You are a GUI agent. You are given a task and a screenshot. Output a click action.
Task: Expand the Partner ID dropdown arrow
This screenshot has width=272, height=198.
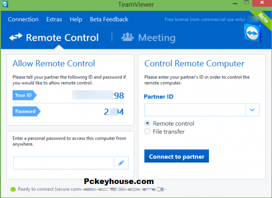[x=252, y=110]
